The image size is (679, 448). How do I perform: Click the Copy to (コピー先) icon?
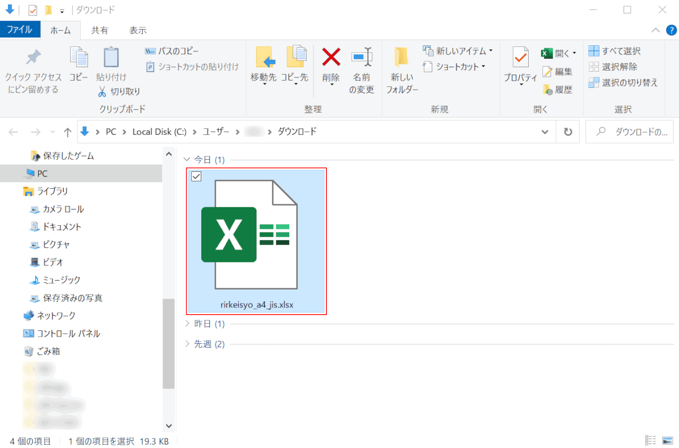click(295, 57)
